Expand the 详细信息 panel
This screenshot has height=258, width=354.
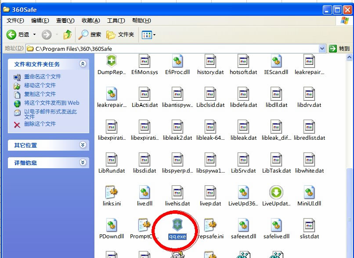pyautogui.click(x=83, y=163)
